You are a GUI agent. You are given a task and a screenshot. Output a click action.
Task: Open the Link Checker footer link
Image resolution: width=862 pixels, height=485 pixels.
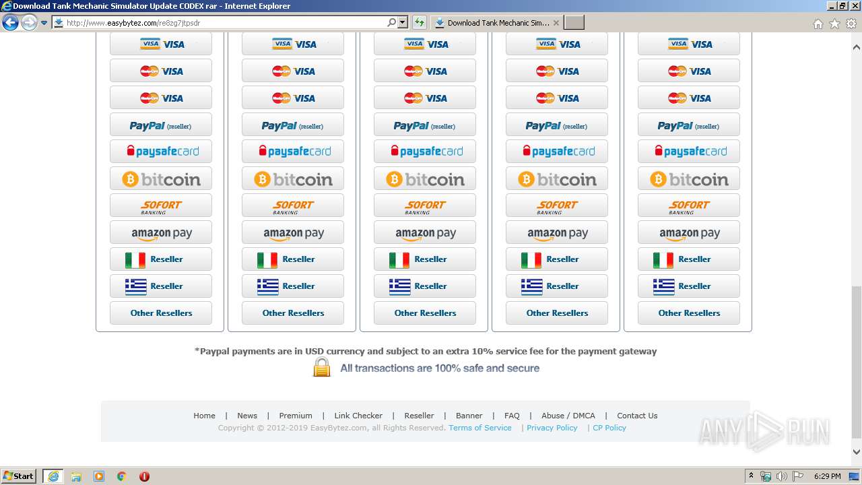[x=358, y=416]
